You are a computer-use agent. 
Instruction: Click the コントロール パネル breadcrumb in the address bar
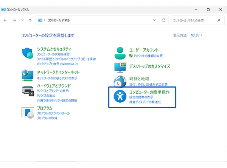coord(59,20)
